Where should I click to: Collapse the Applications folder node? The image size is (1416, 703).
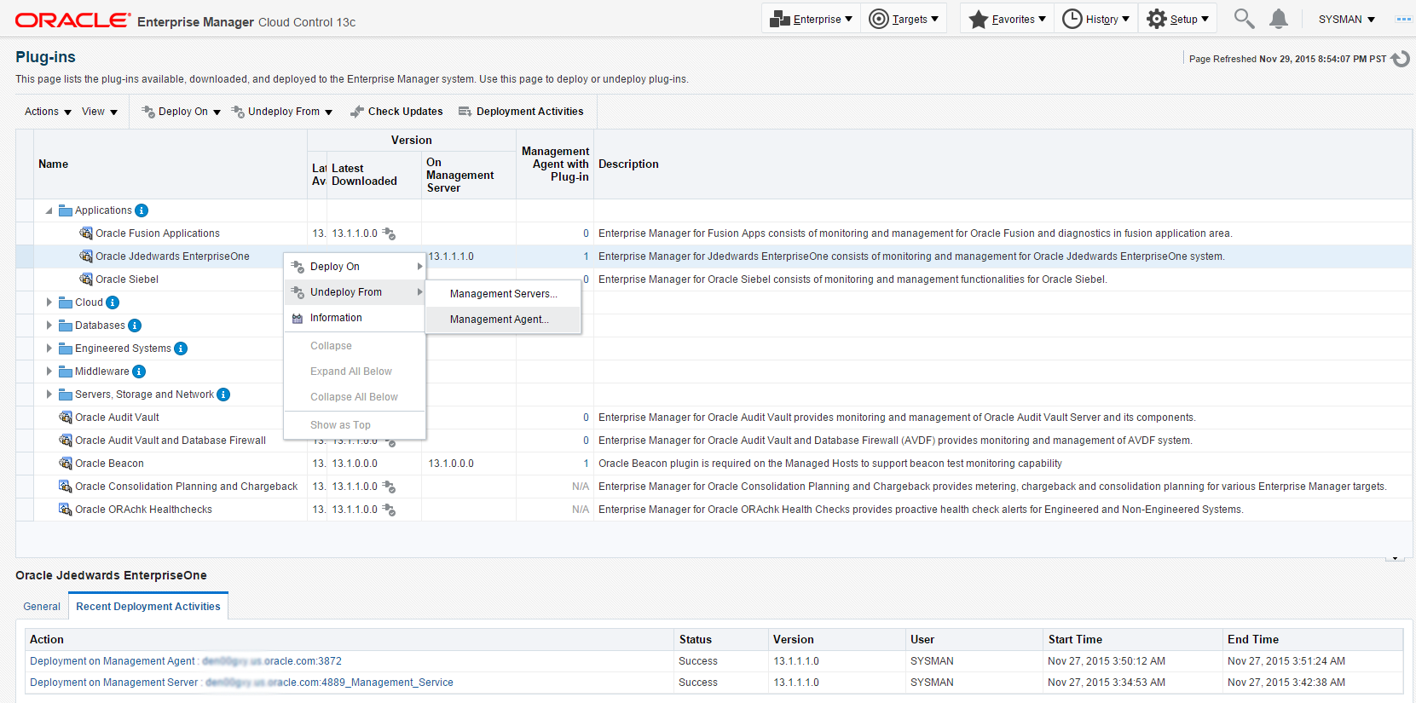coord(49,210)
